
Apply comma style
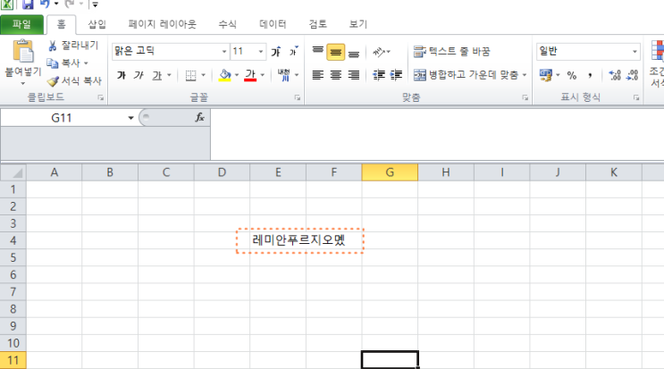590,75
